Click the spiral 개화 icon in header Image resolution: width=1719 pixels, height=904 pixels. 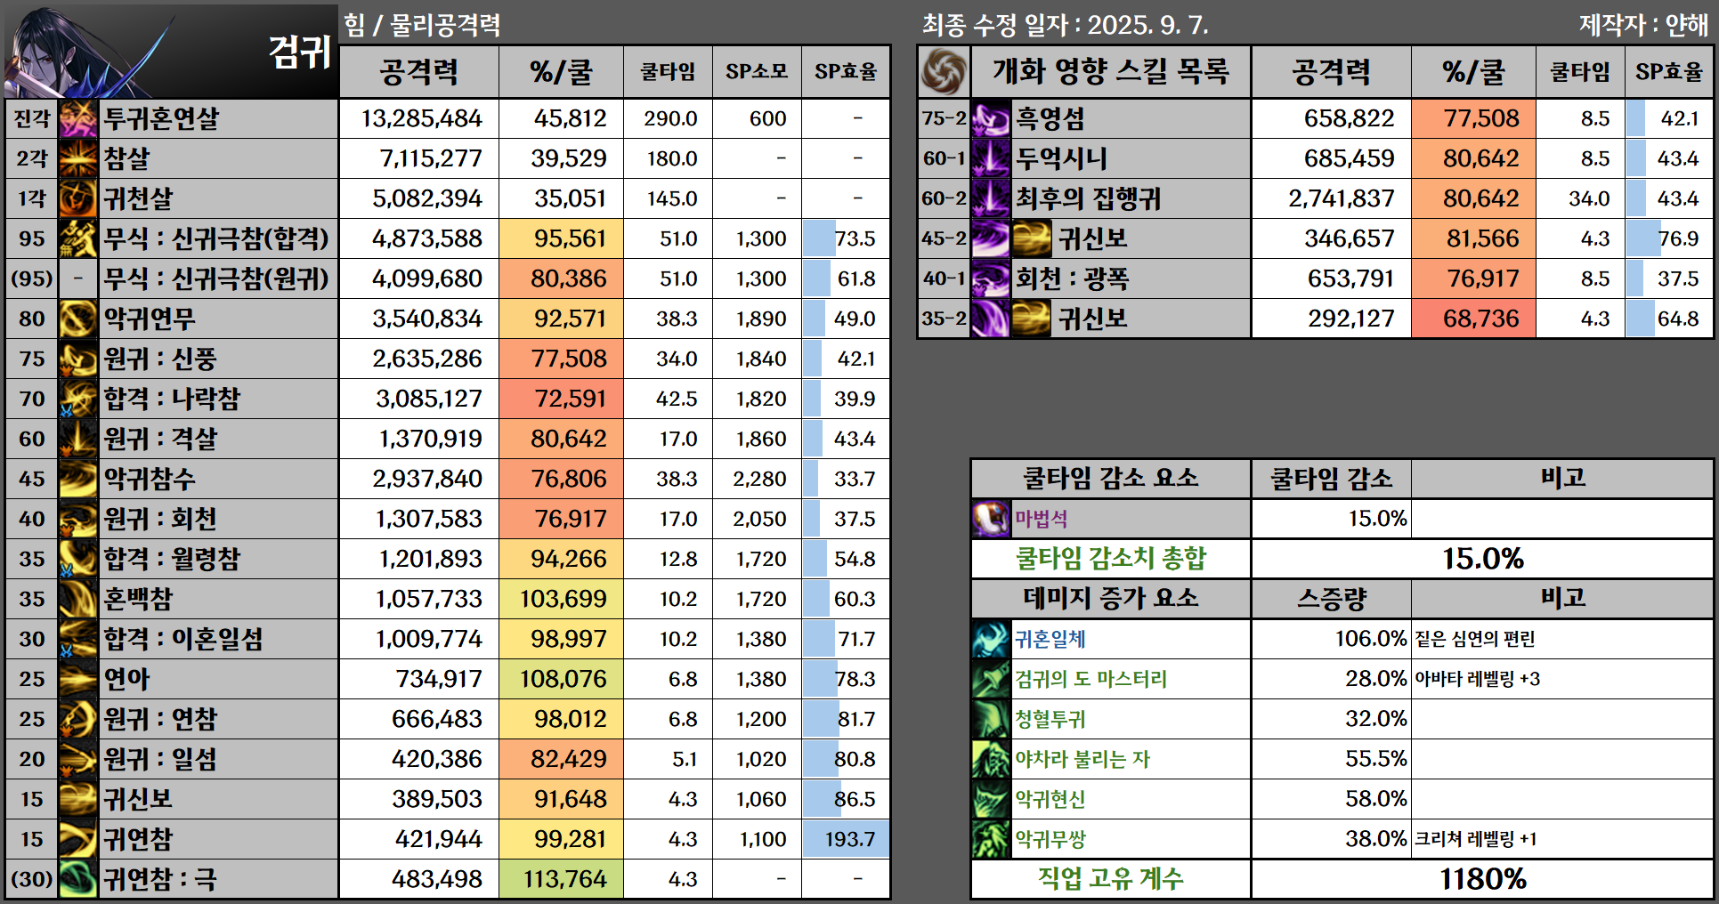[x=944, y=71]
